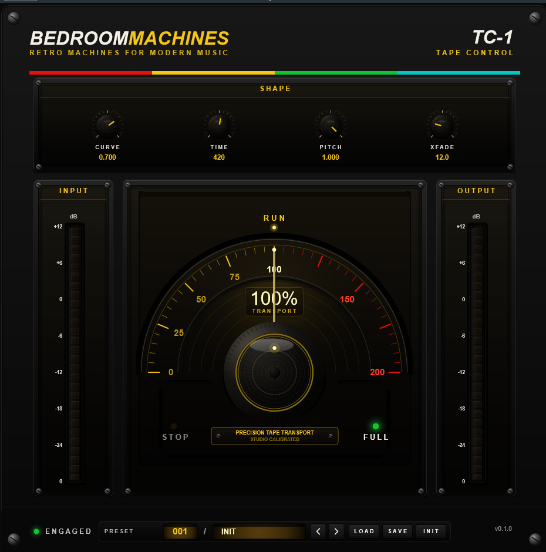Click the RUN indicator light
The height and width of the screenshot is (552, 546).
[274, 227]
